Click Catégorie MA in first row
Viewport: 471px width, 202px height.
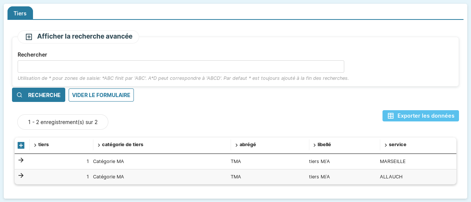(x=108, y=162)
